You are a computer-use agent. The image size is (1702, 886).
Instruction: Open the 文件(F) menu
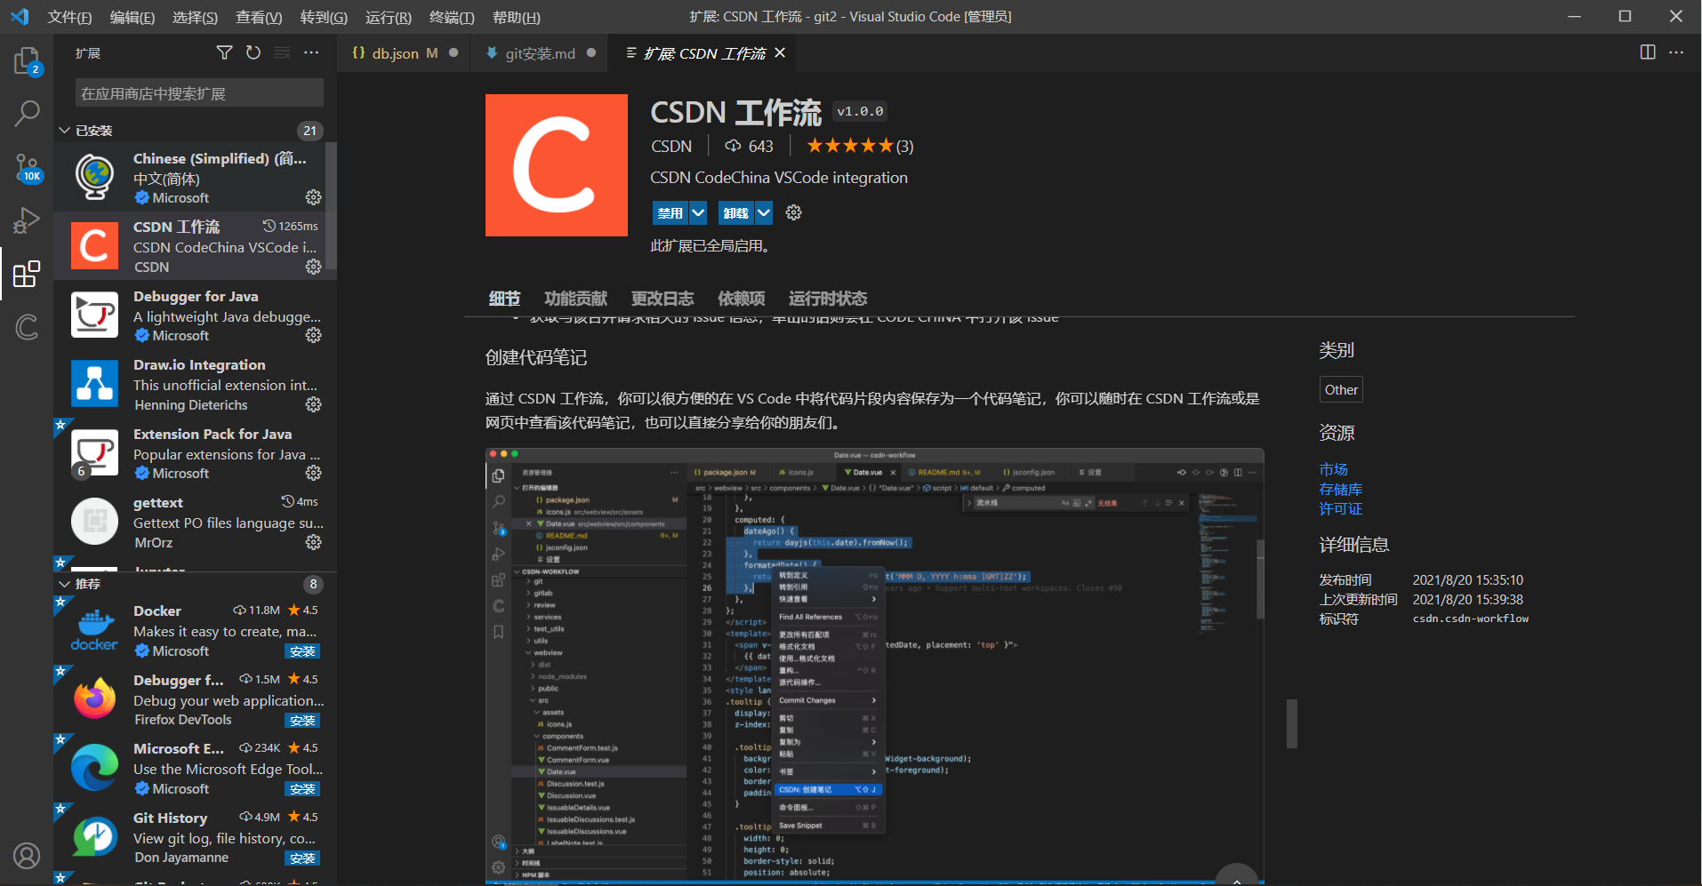69,17
